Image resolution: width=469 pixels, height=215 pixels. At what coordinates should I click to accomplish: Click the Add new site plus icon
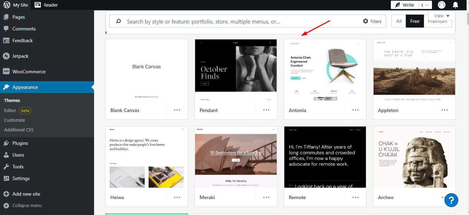point(6,194)
